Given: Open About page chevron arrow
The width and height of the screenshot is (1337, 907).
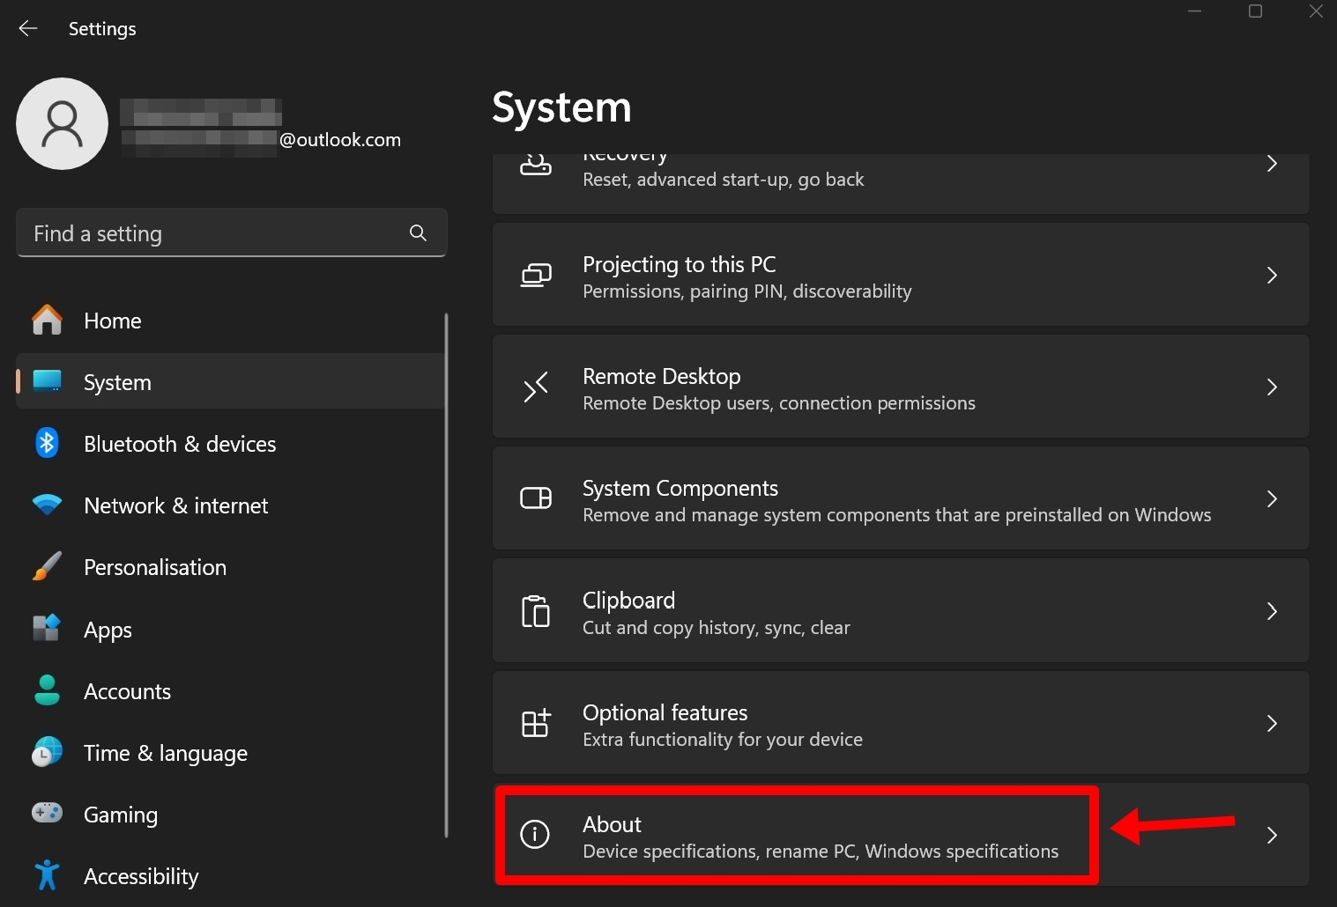Looking at the screenshot, I should click(1272, 835).
